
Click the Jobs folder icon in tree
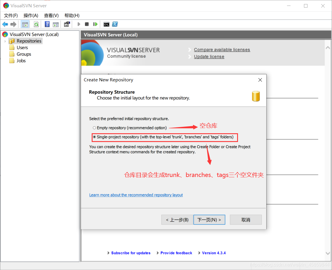[x=12, y=61]
